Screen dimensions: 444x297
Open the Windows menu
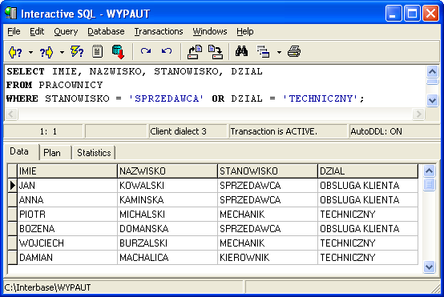tap(210, 31)
